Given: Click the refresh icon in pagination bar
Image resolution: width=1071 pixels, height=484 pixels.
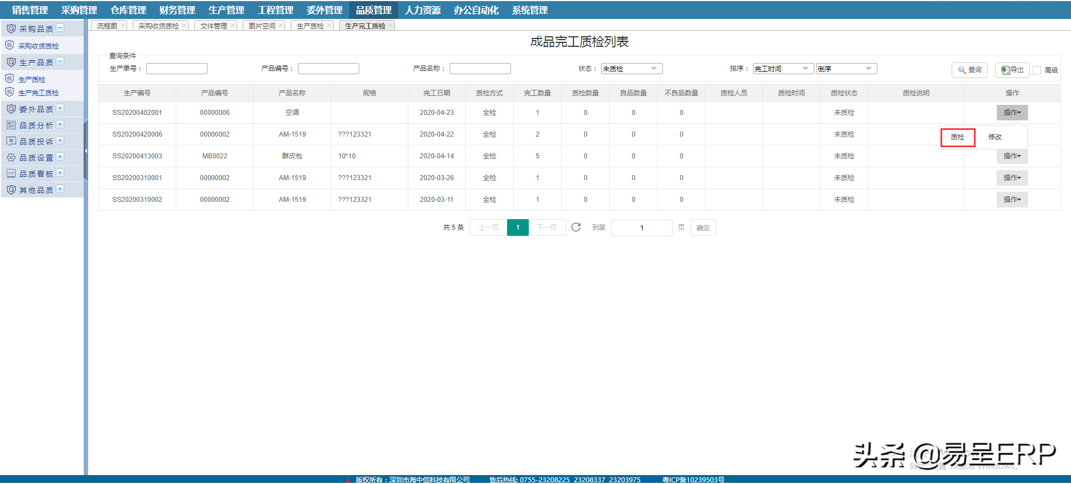Looking at the screenshot, I should [576, 228].
